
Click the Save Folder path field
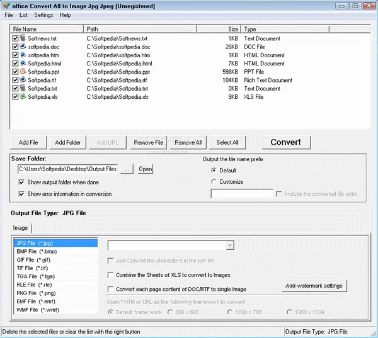coord(68,169)
